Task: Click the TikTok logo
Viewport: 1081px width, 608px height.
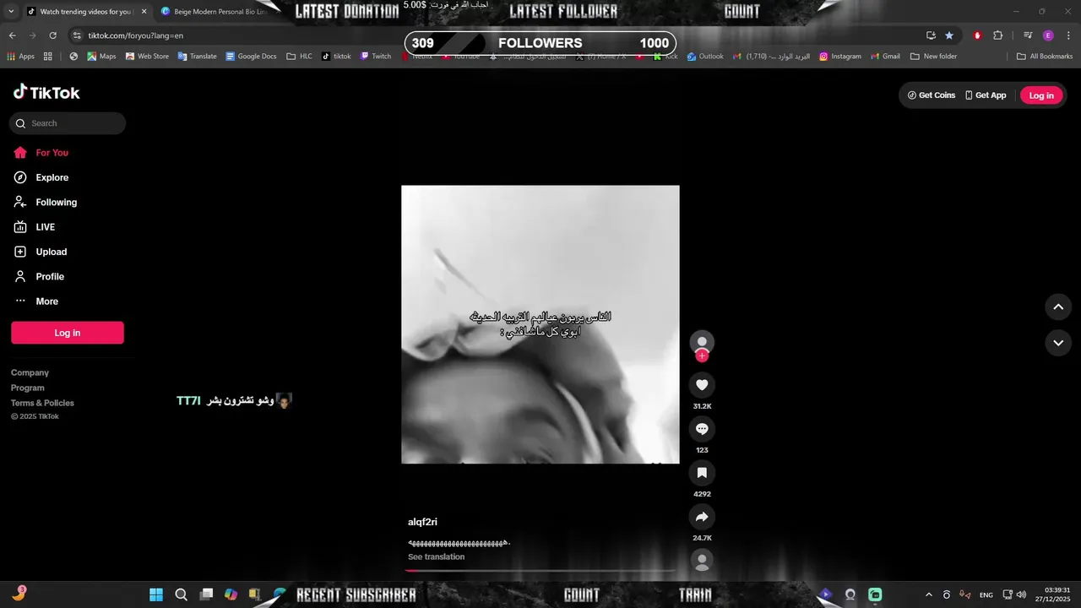Action: (x=46, y=93)
